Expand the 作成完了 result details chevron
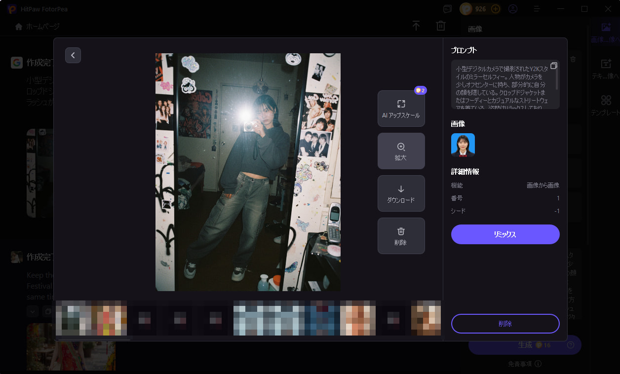Viewport: 620px width, 374px height. (32, 311)
